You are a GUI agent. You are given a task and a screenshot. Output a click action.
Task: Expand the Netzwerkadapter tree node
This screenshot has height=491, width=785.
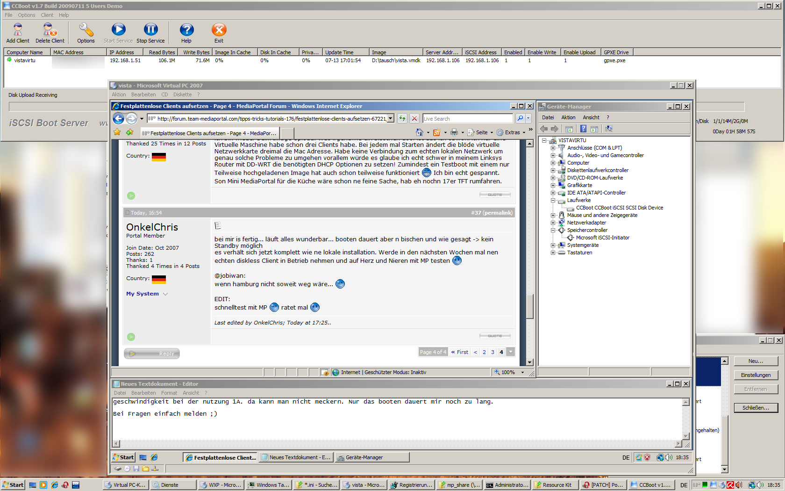pos(553,223)
